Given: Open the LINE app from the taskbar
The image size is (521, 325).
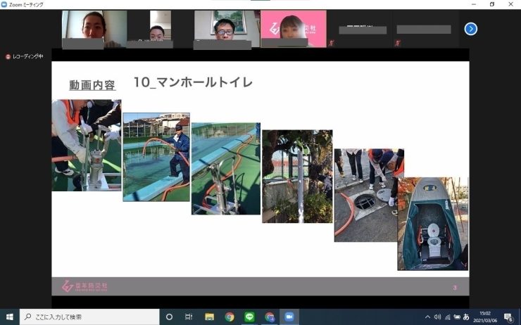Looking at the screenshot, I should [x=249, y=317].
